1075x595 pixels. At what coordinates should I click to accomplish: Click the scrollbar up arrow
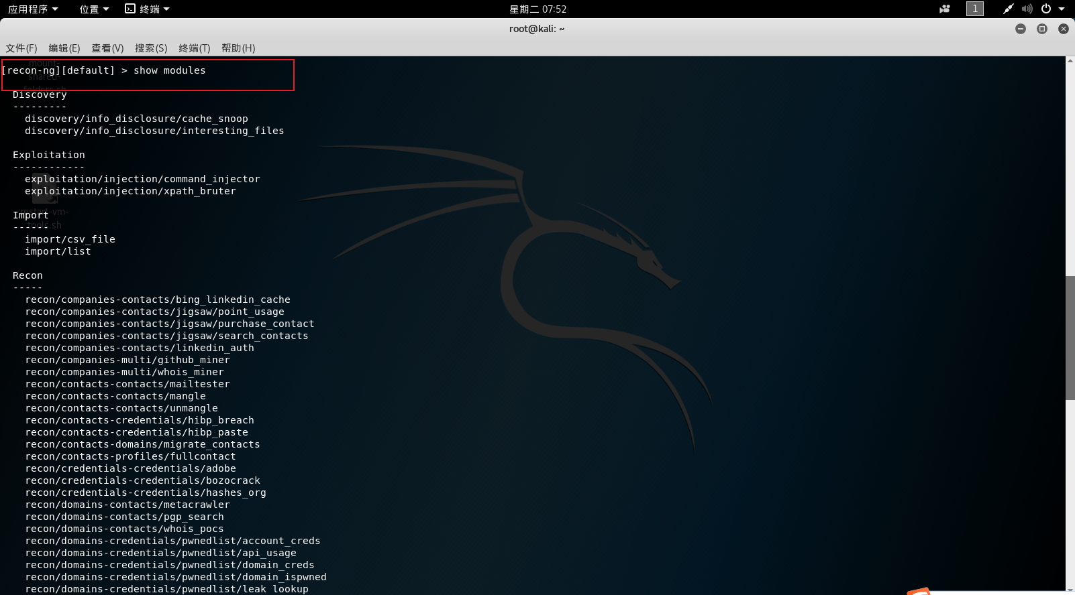click(x=1070, y=60)
